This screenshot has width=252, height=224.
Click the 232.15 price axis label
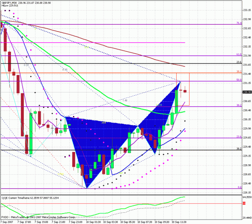(247, 46)
